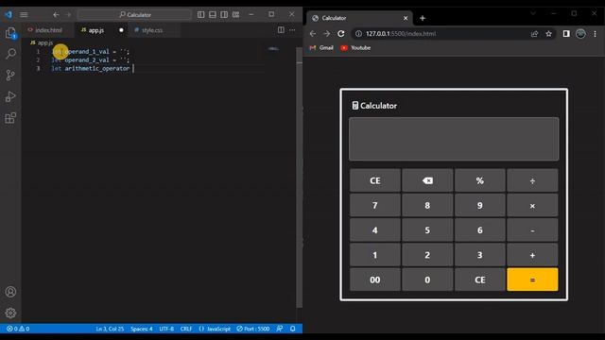Reload the browser page
Image resolution: width=605 pixels, height=340 pixels.
(x=341, y=34)
